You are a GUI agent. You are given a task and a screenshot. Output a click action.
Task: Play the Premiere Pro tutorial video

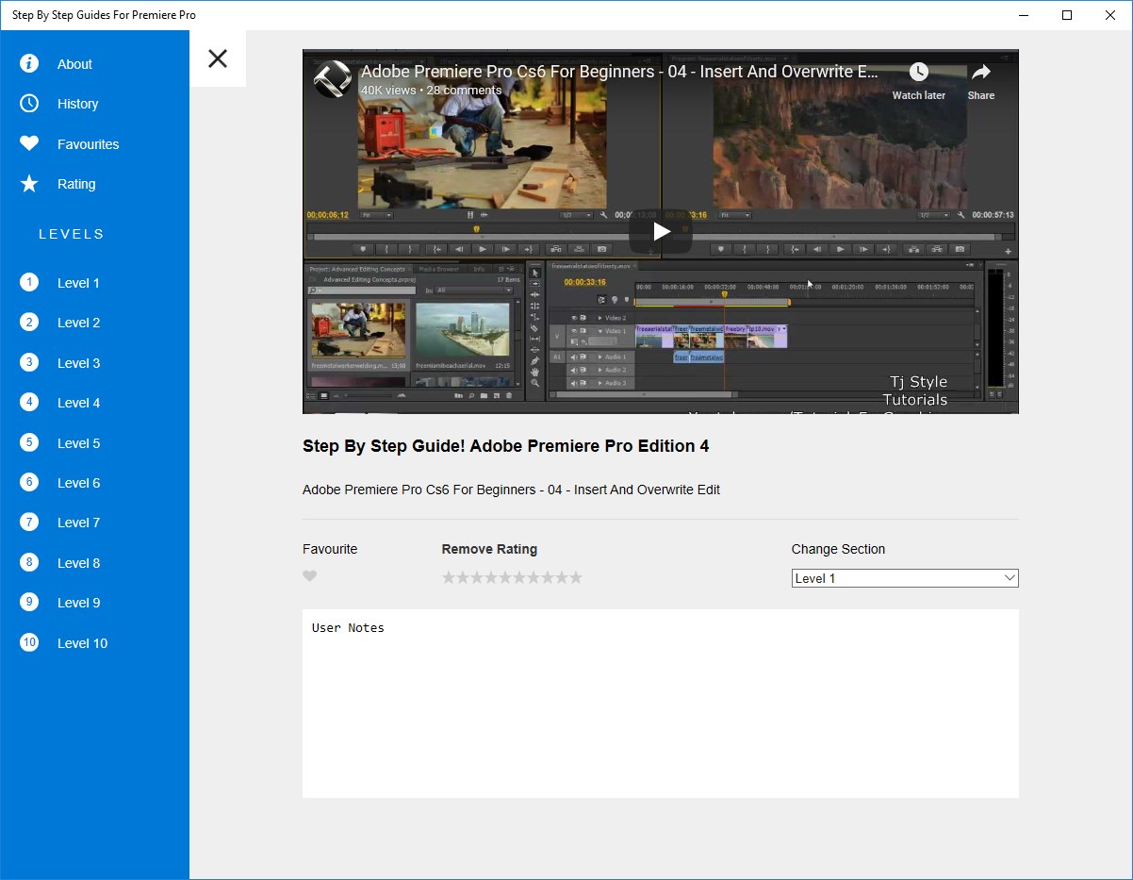click(x=661, y=231)
